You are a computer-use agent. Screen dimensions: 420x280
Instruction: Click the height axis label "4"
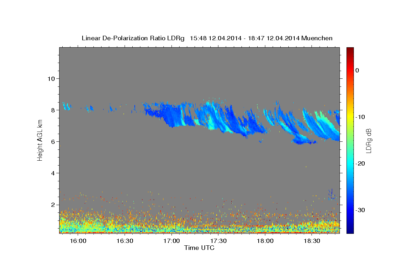pyautogui.click(x=52, y=173)
